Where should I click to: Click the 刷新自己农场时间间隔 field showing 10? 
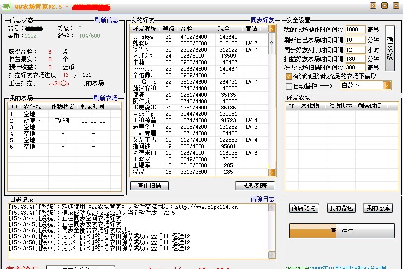point(355,40)
